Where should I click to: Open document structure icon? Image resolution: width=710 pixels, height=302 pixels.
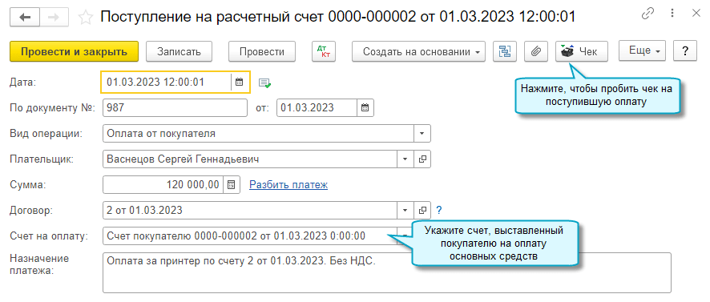(x=504, y=51)
